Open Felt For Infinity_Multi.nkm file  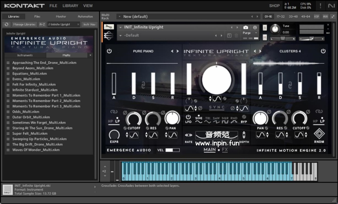(x=34, y=84)
